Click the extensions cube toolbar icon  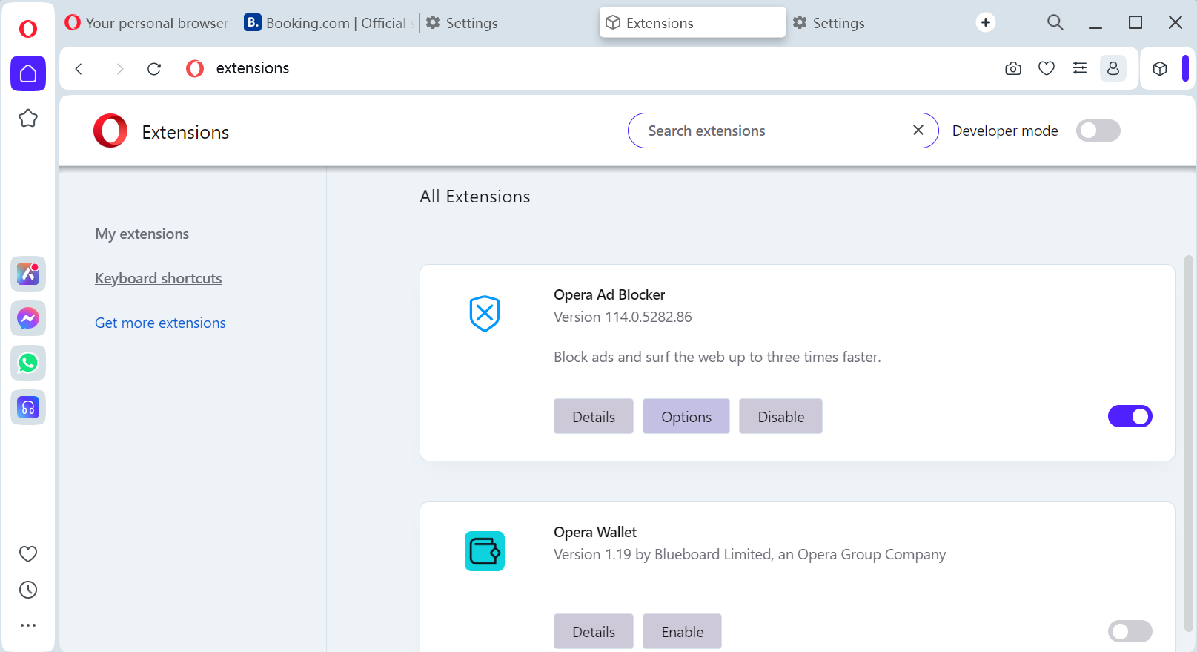(1160, 69)
